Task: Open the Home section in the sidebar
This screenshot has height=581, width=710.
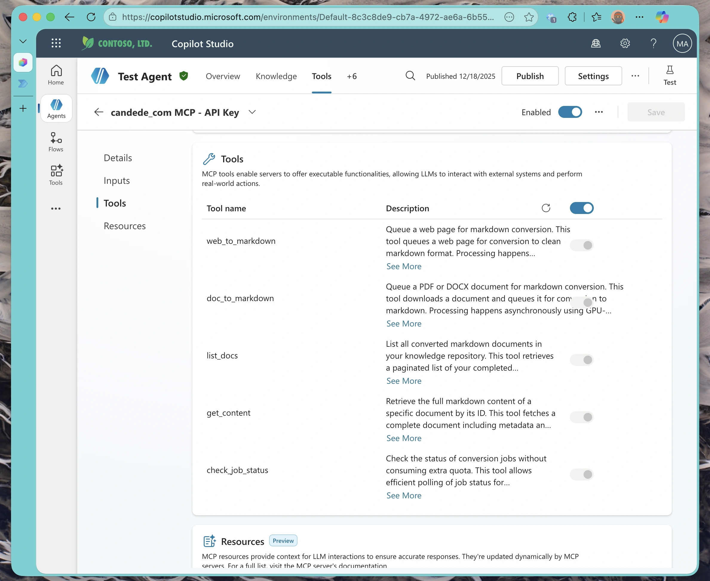Action: (56, 74)
